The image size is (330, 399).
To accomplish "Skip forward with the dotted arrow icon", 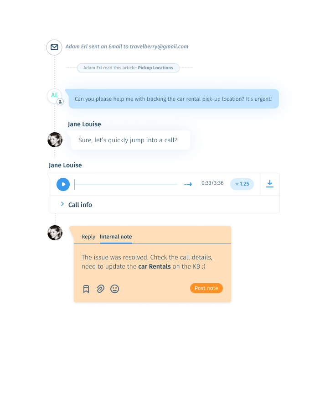I will click(188, 184).
